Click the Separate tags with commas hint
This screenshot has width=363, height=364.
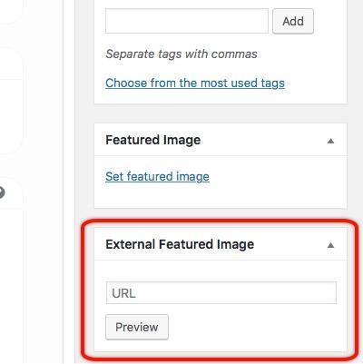click(181, 54)
